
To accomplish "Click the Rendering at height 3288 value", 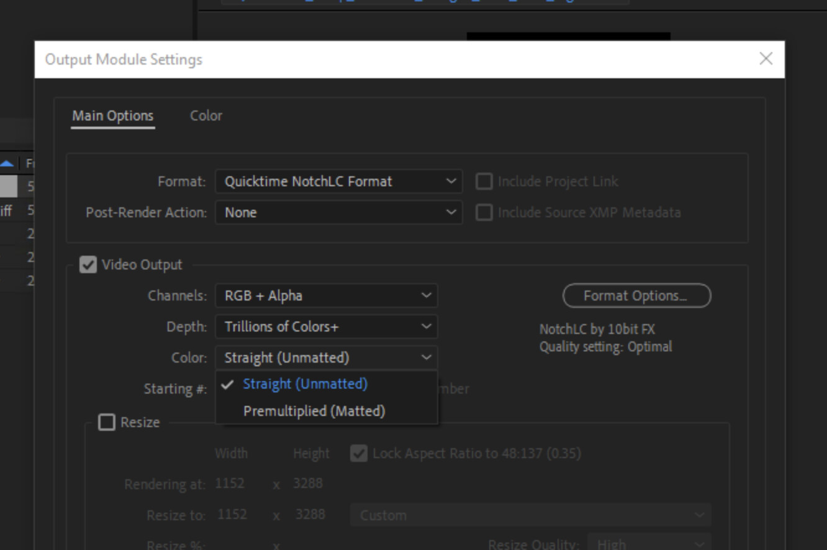I will coord(308,484).
